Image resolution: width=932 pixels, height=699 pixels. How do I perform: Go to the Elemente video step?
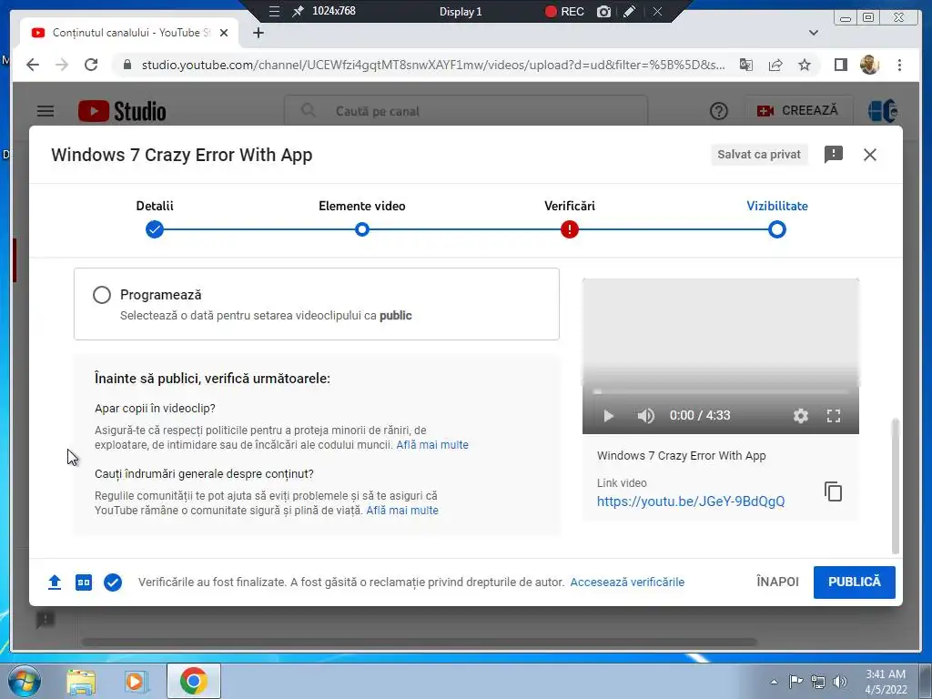362,229
